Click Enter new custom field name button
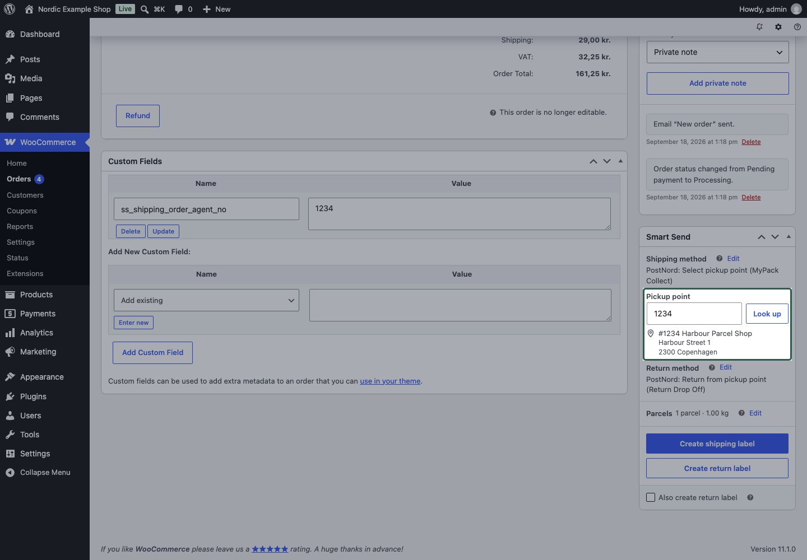807x560 pixels. click(x=134, y=323)
